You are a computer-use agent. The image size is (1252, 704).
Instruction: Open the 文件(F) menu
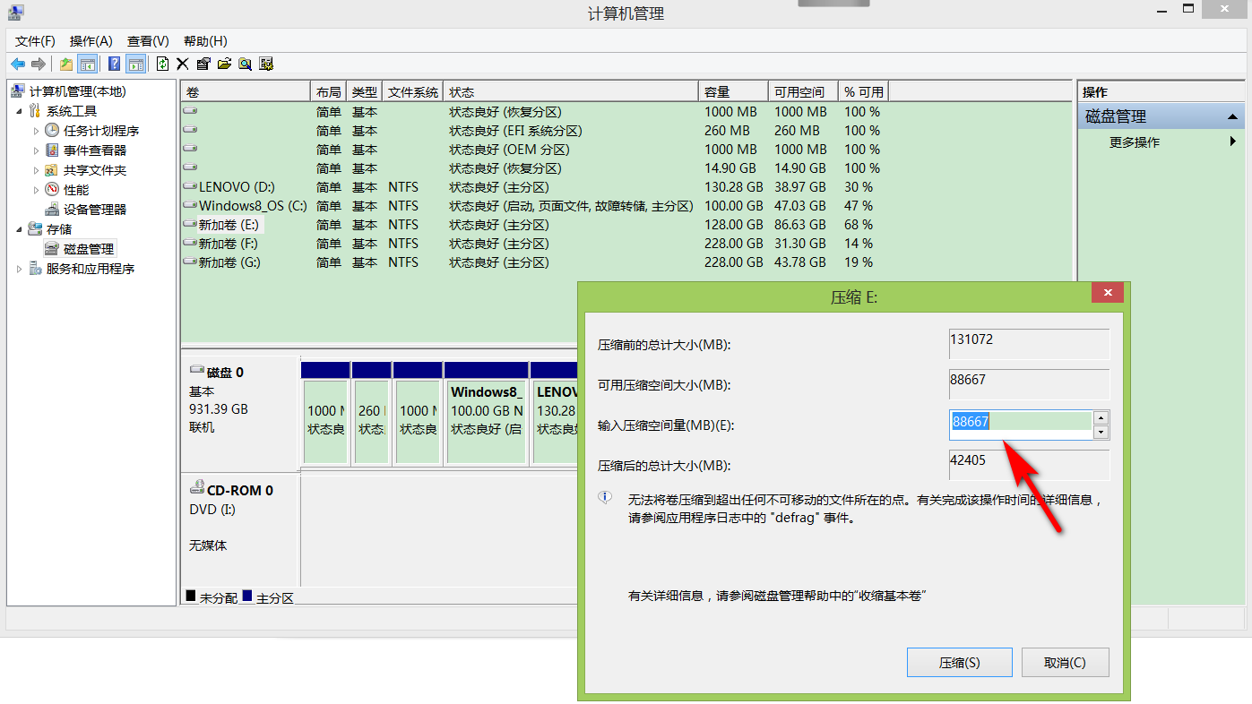click(35, 41)
